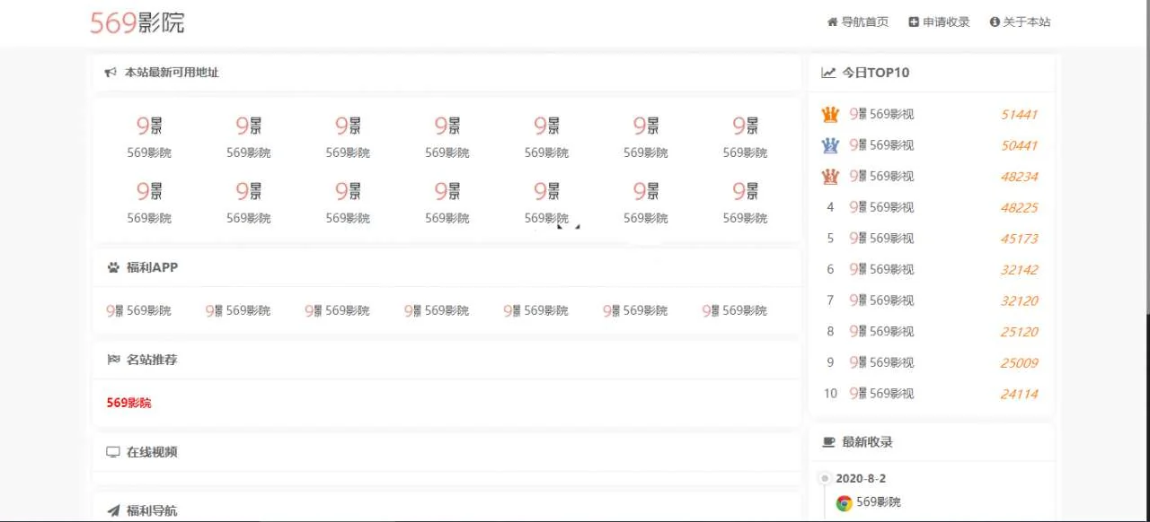Click the Chrome icon under 2020-8-2
The width and height of the screenshot is (1150, 522).
coord(844,502)
